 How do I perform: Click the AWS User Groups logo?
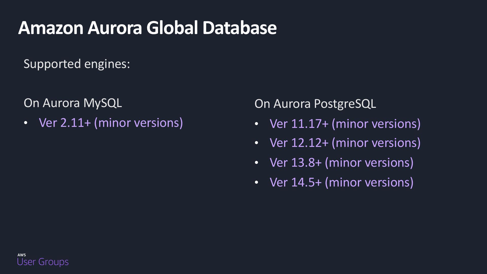43,260
